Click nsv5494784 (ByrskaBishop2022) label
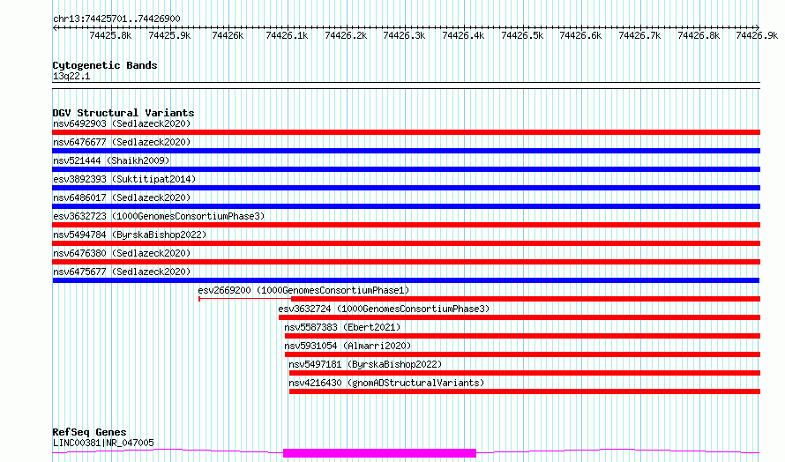The image size is (785, 462). click(130, 235)
